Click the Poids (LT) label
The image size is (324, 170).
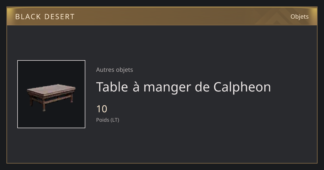107,120
